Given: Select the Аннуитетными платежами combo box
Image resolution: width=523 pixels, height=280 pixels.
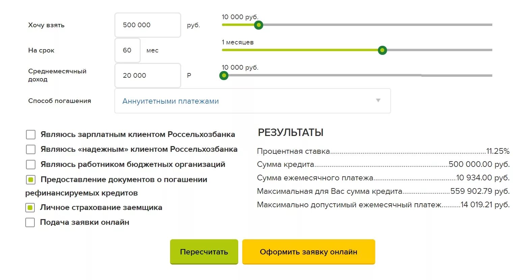Looking at the screenshot, I should [253, 101].
